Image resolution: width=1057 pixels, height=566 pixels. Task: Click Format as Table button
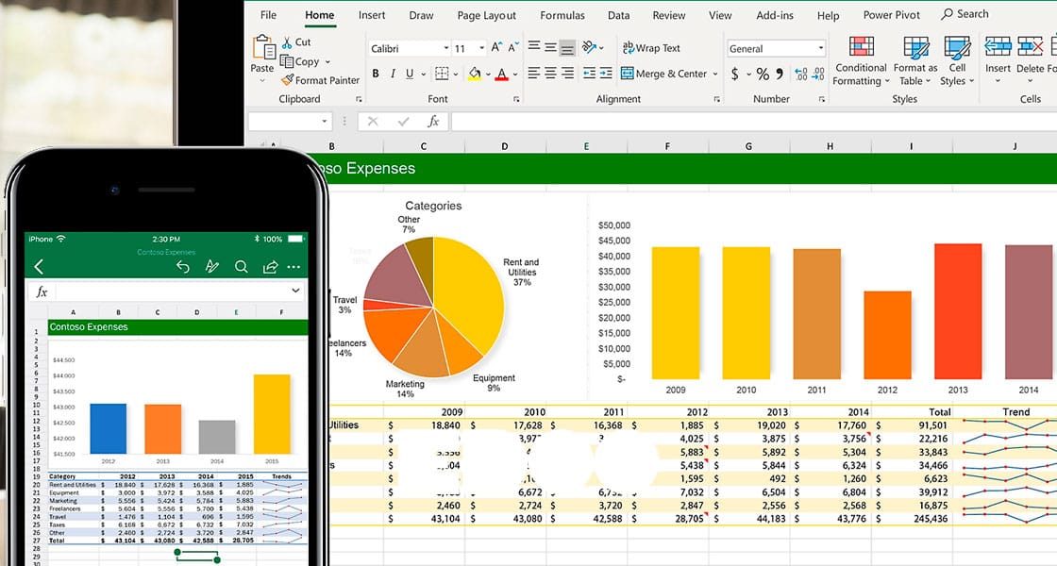pos(914,60)
